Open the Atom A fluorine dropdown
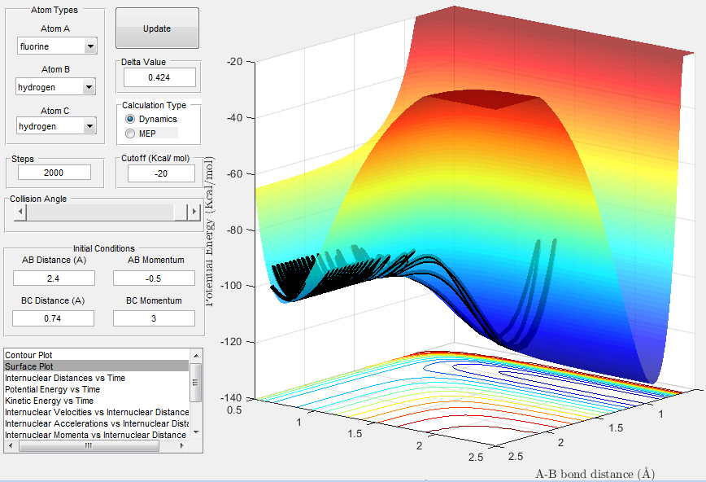 (89, 47)
